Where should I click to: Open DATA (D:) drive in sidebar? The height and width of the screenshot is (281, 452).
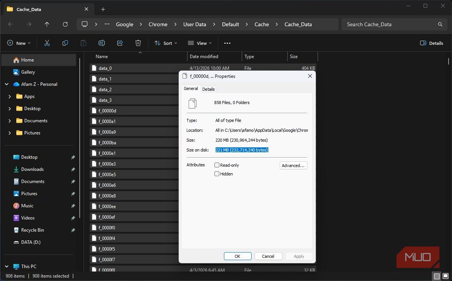click(x=31, y=242)
